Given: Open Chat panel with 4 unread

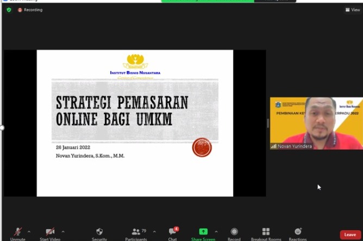Looking at the screenshot, I should point(173,234).
